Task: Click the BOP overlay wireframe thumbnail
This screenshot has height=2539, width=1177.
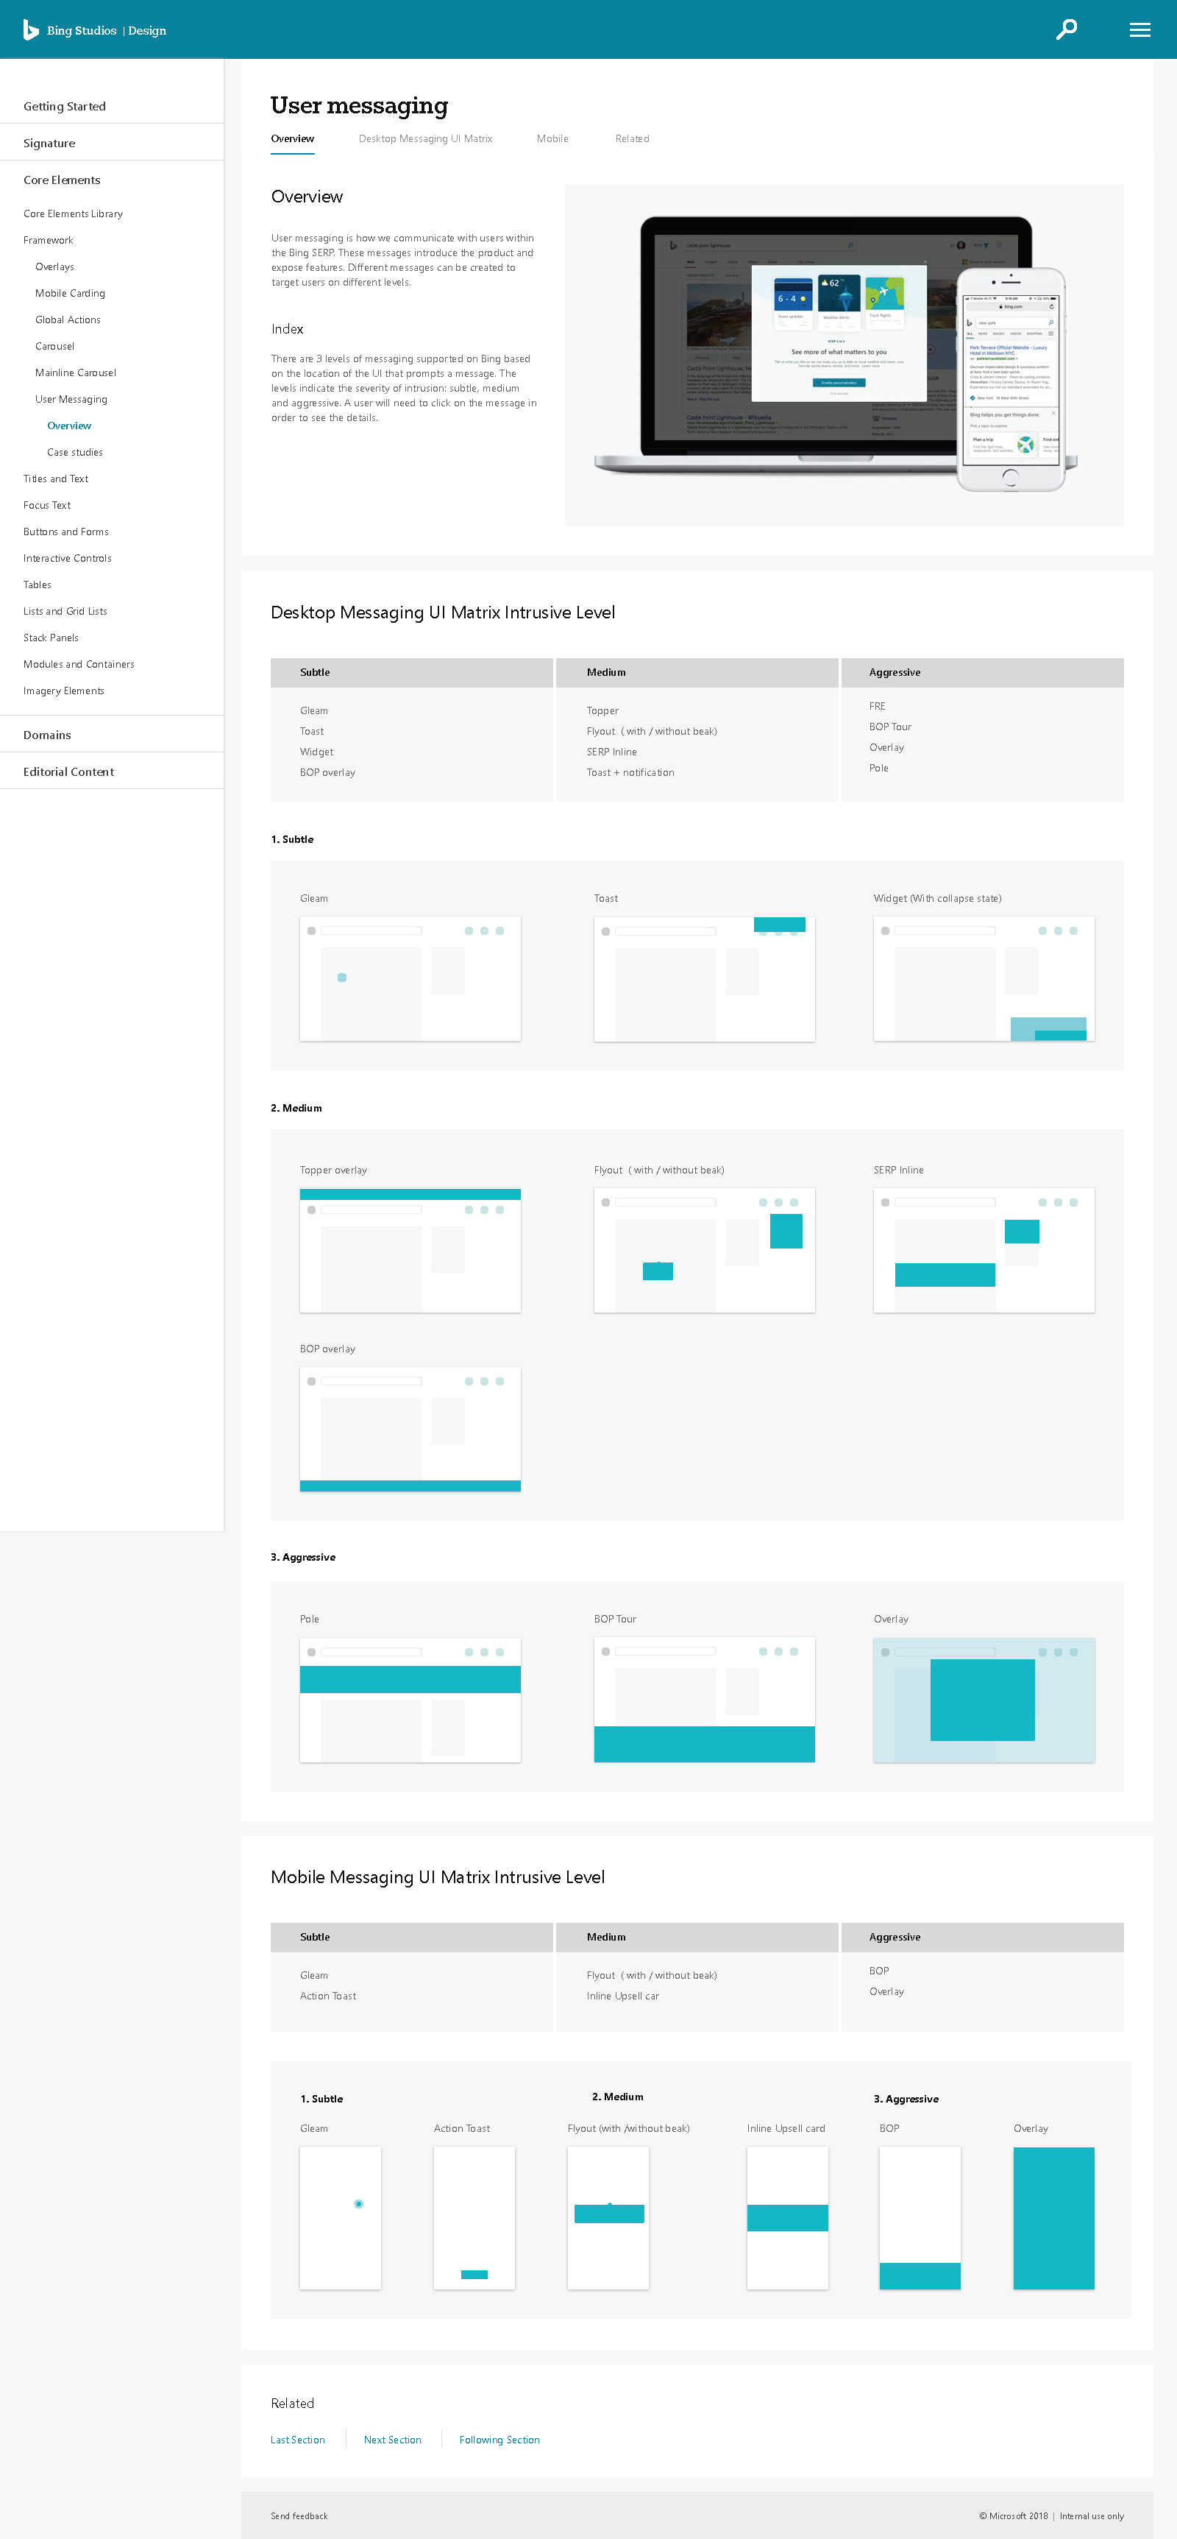Action: [x=410, y=1429]
